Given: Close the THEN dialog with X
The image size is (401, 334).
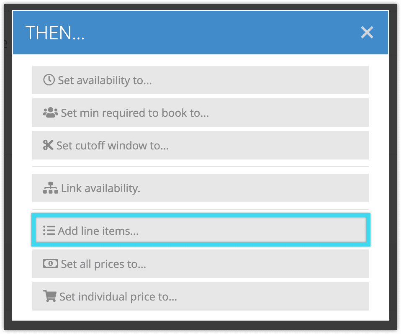Looking at the screenshot, I should (x=367, y=33).
